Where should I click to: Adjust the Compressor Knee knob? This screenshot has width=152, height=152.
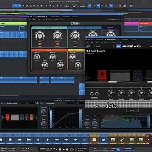pos(87,124)
